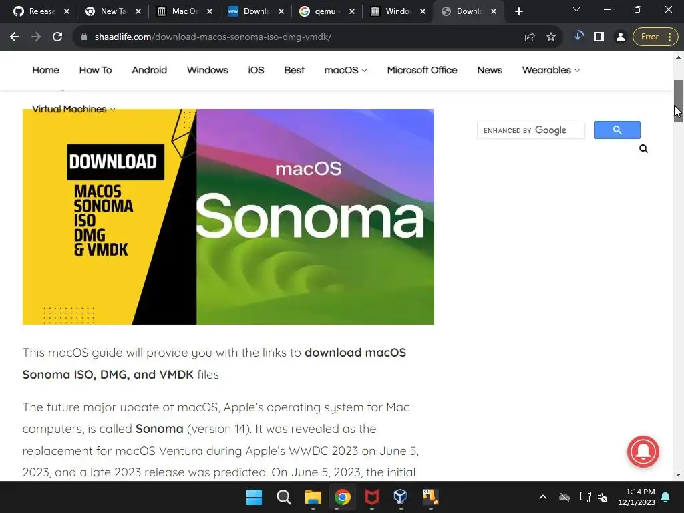Image resolution: width=684 pixels, height=513 pixels.
Task: Open the Android menu link
Action: coord(149,70)
